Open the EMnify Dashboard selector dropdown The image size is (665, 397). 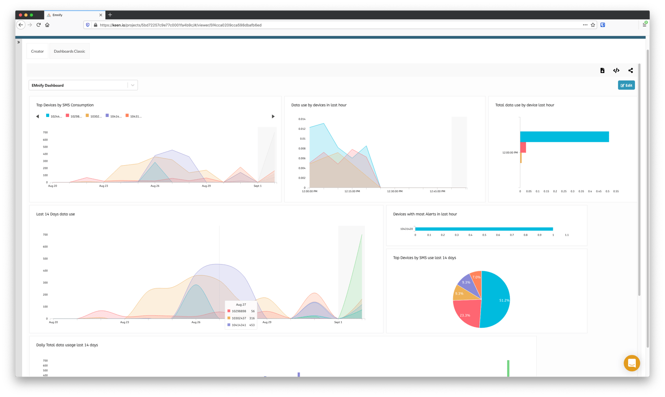point(133,85)
